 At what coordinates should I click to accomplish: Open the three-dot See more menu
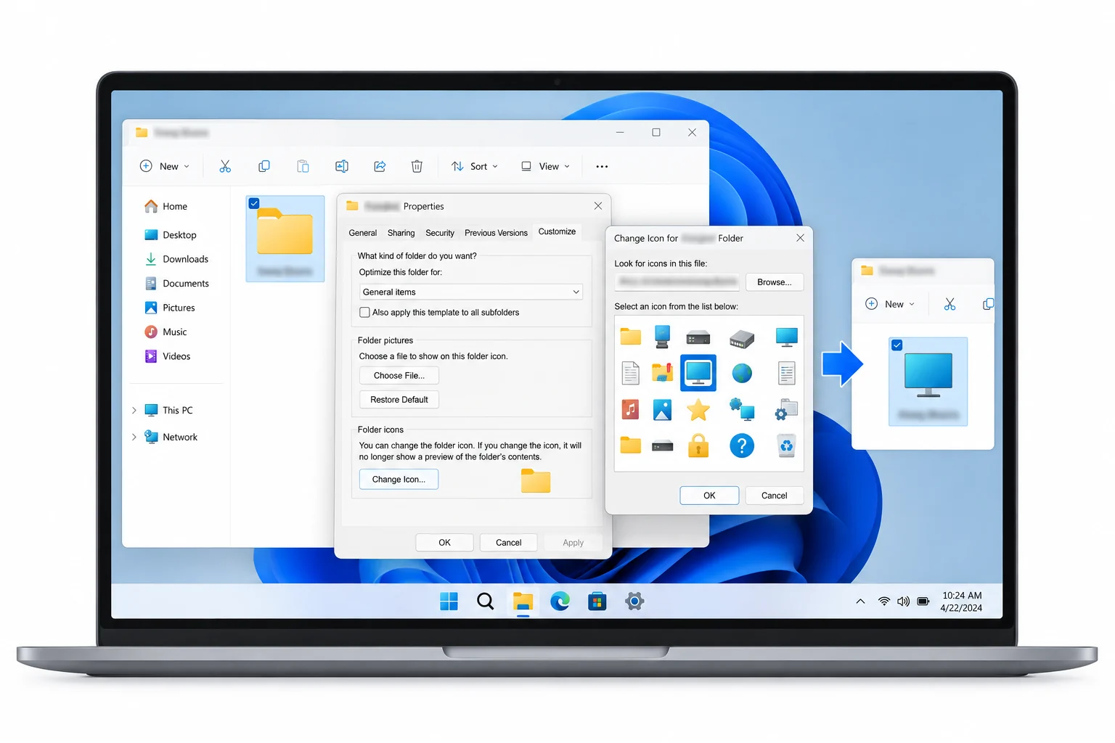point(602,166)
